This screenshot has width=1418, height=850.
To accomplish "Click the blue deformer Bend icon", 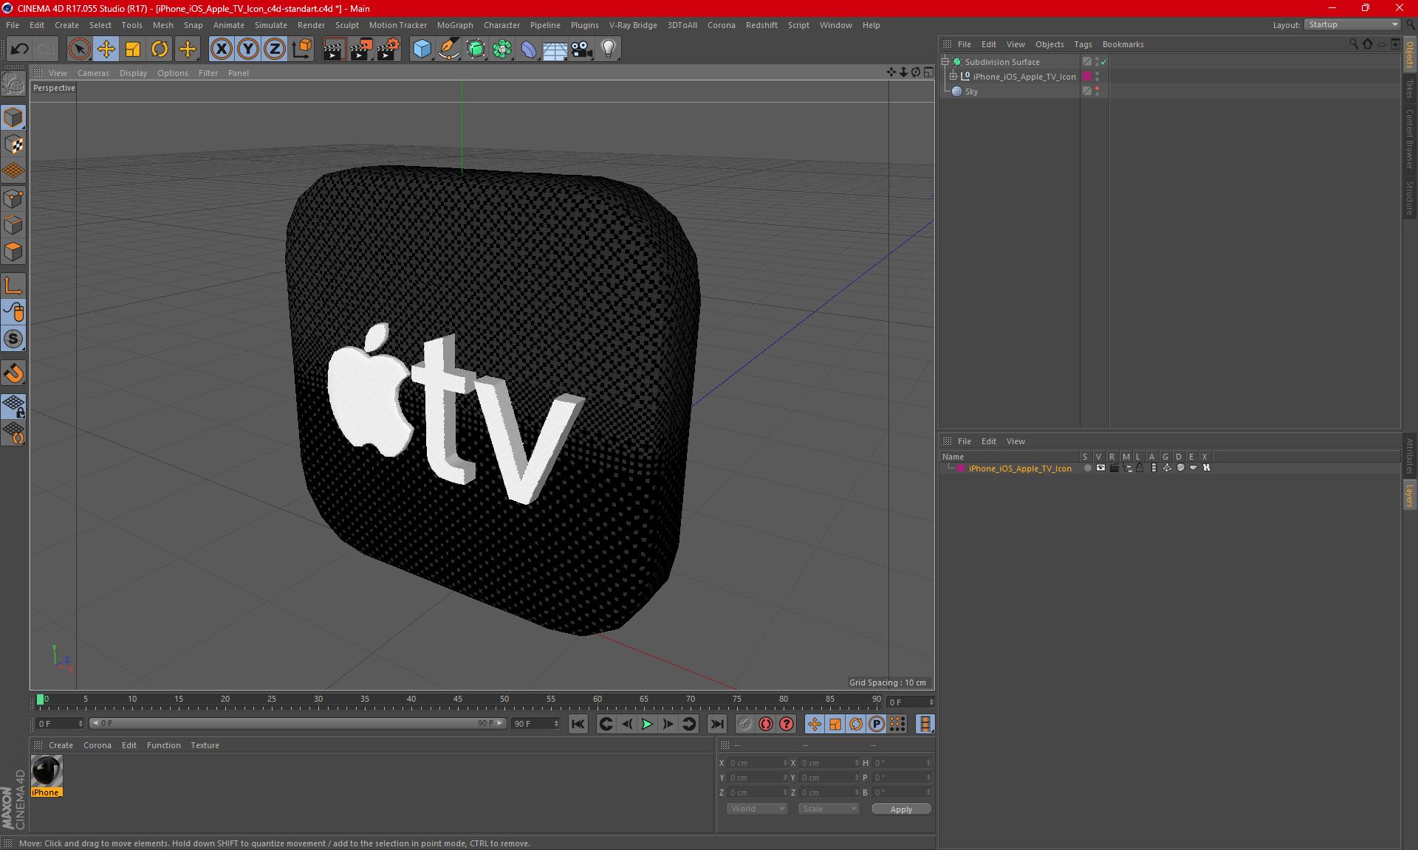I will coord(529,49).
